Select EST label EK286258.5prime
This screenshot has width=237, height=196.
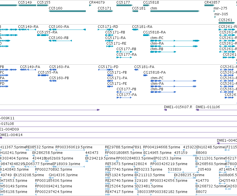(47, 153)
